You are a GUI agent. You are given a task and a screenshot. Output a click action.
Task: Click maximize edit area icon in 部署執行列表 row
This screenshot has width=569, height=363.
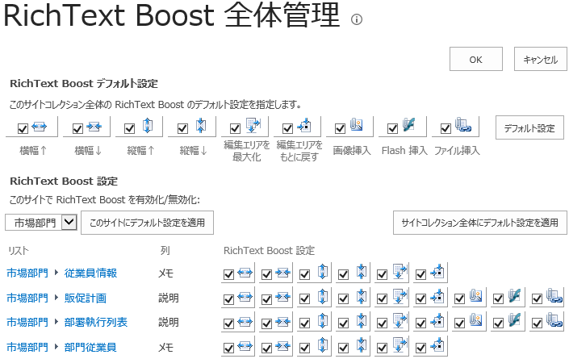pos(400,320)
